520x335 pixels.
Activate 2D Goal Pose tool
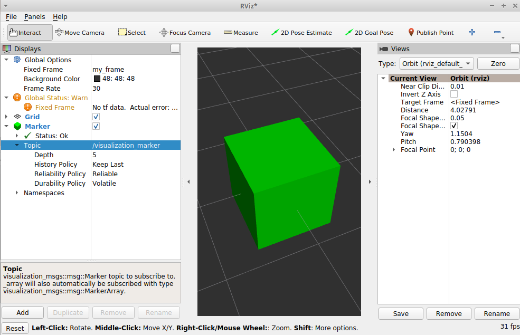point(369,33)
